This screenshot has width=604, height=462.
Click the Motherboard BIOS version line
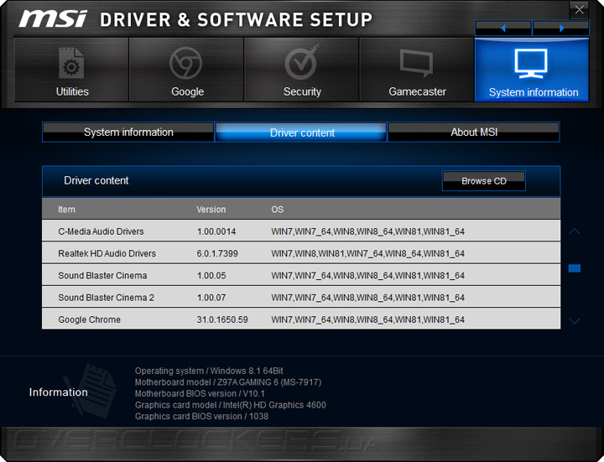(200, 393)
